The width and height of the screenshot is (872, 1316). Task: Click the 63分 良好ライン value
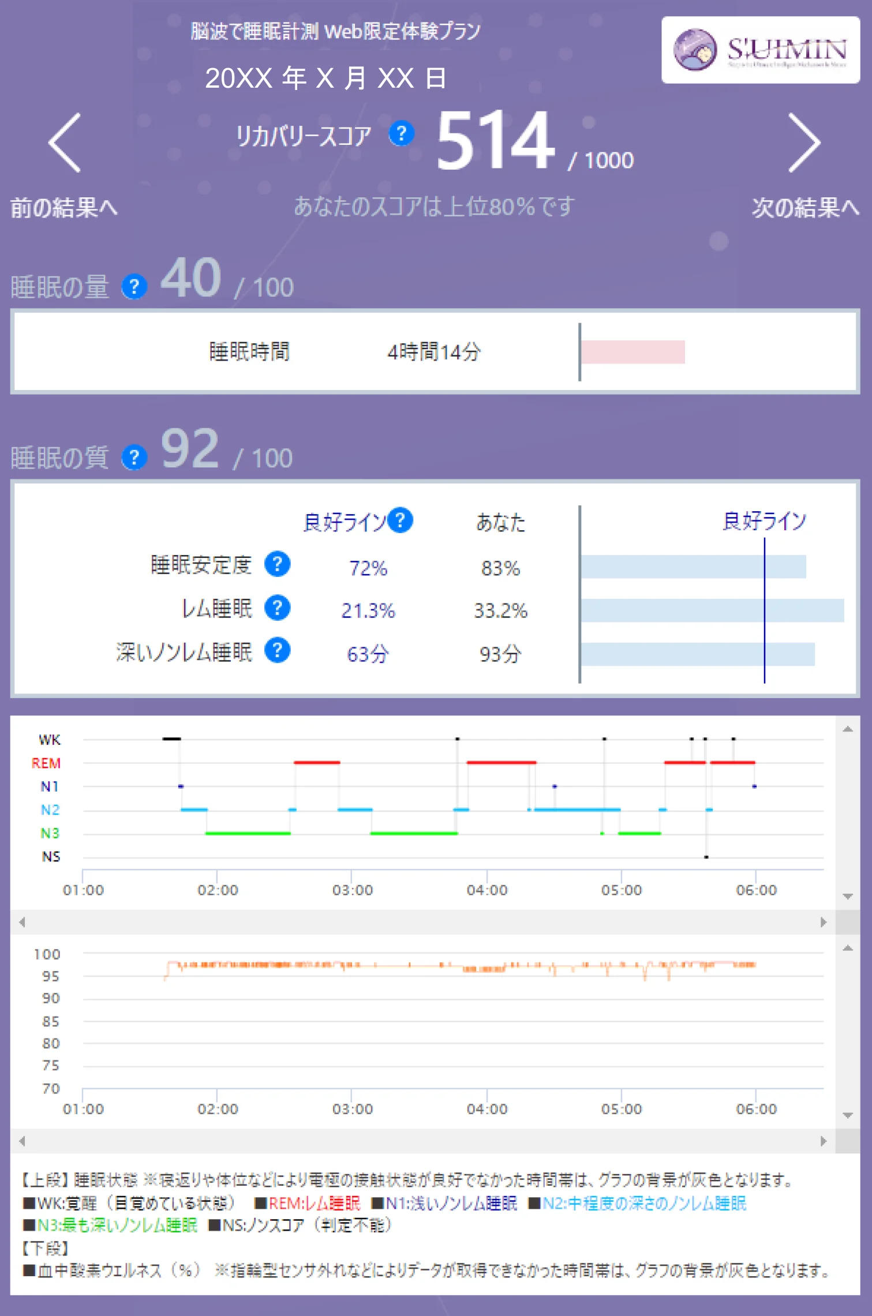368,654
